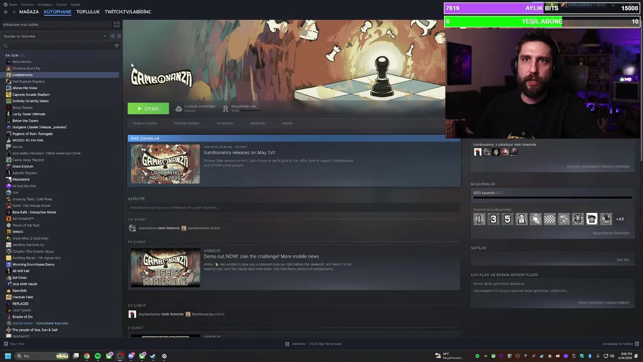Open Windows Start menu
The height and width of the screenshot is (362, 643).
pyautogui.click(x=8, y=356)
